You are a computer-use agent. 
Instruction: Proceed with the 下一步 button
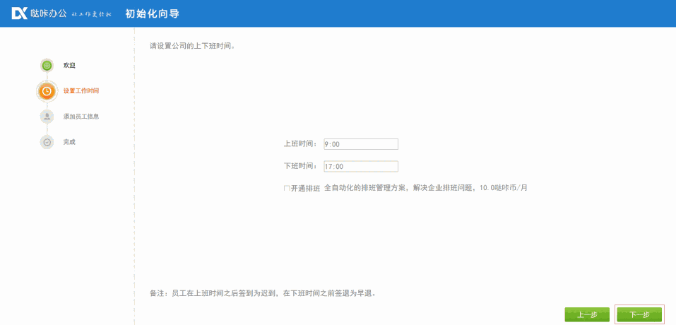click(x=639, y=314)
